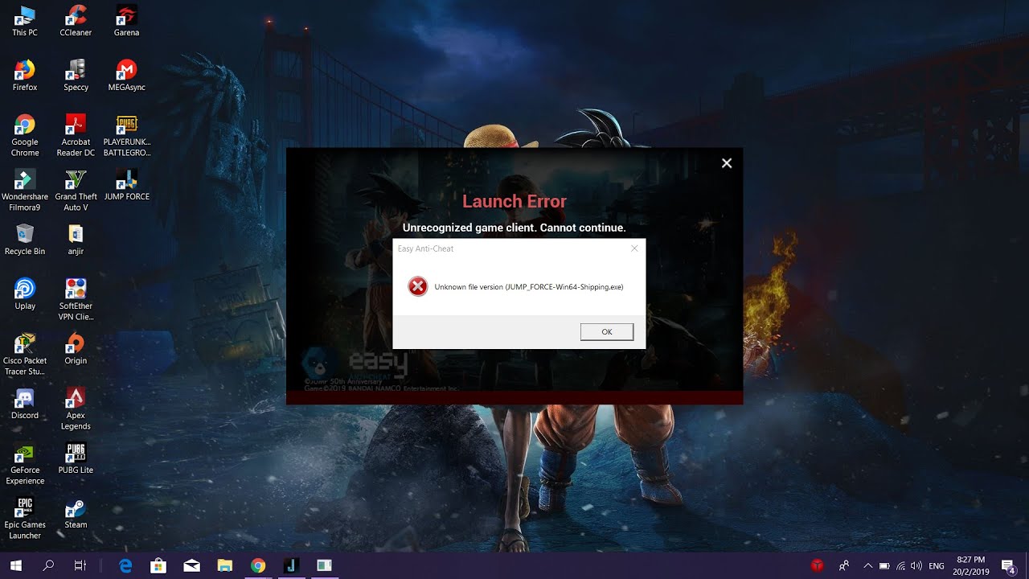Image resolution: width=1029 pixels, height=579 pixels.
Task: Open Wi-Fi network panel in tray
Action: (x=900, y=565)
